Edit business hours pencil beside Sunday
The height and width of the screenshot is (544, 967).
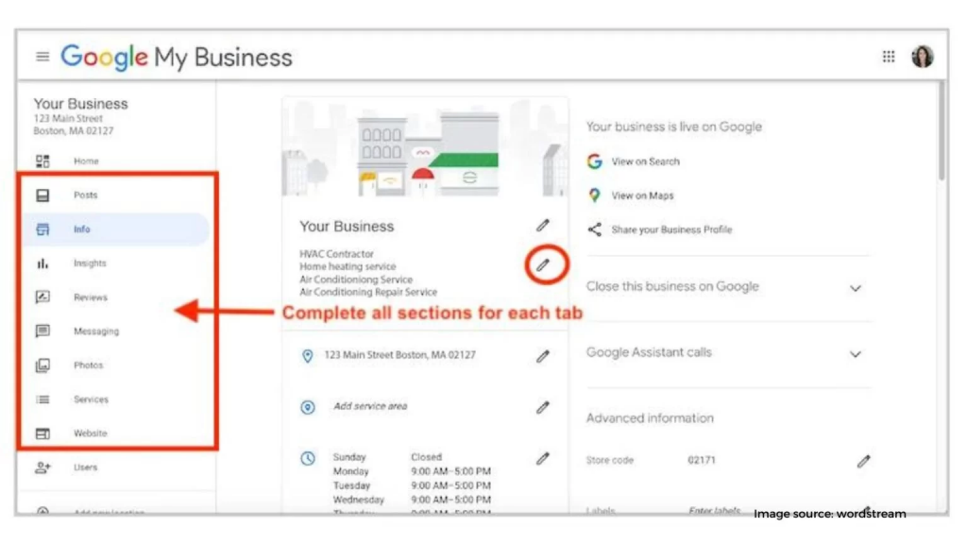542,459
